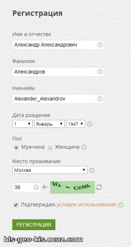This screenshot has width=131, height=247.
Task: Click the checkmark after the Женщина option
Action: [x=84, y=147]
